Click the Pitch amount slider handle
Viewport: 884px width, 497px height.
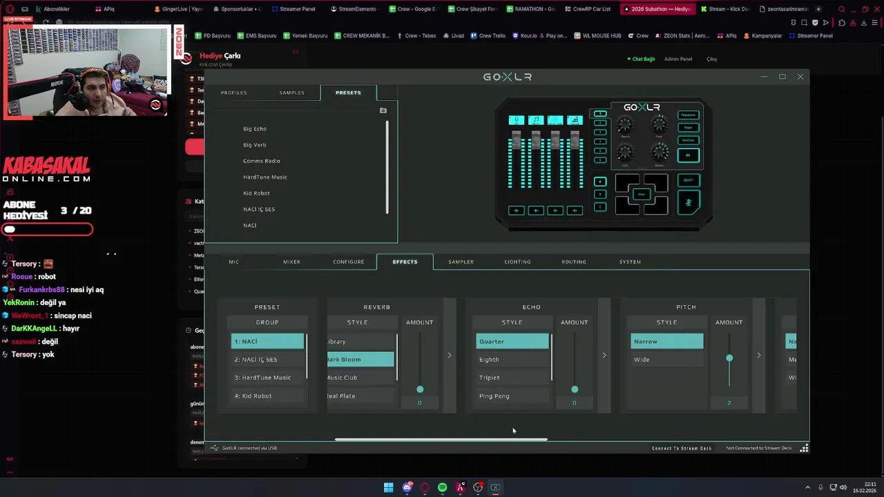[x=729, y=358]
